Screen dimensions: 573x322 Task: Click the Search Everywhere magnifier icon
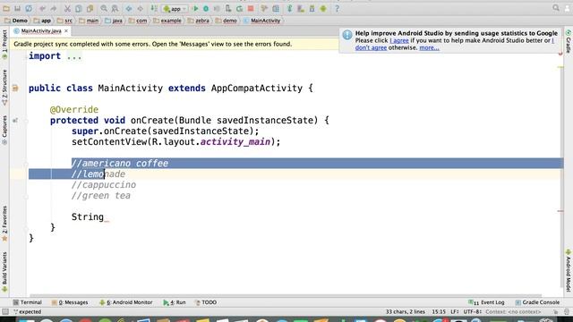tap(556, 8)
